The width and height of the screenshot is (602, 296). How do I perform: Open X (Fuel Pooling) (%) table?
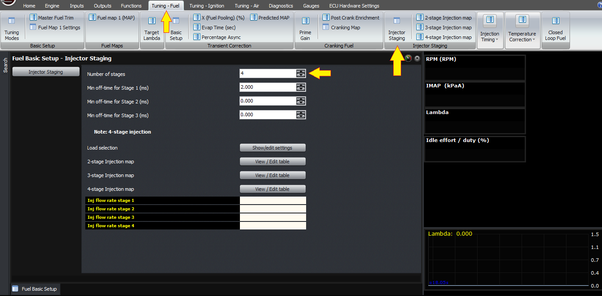click(219, 18)
